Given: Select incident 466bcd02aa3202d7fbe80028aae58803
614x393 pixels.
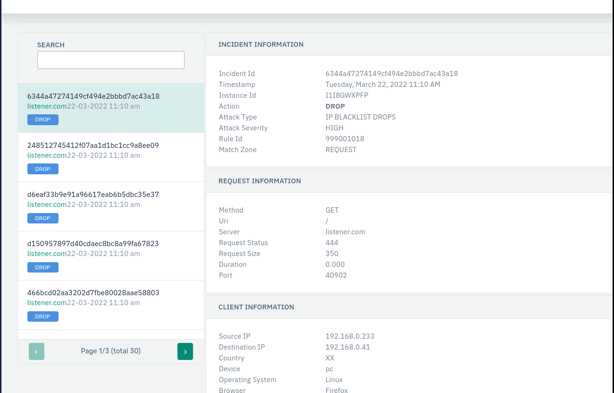Looking at the screenshot, I should click(x=111, y=305).
